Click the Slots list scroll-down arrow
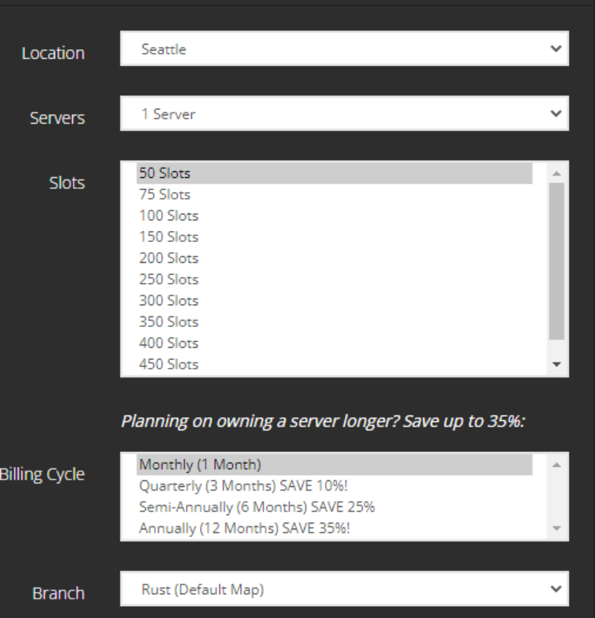595x618 pixels. (x=557, y=364)
